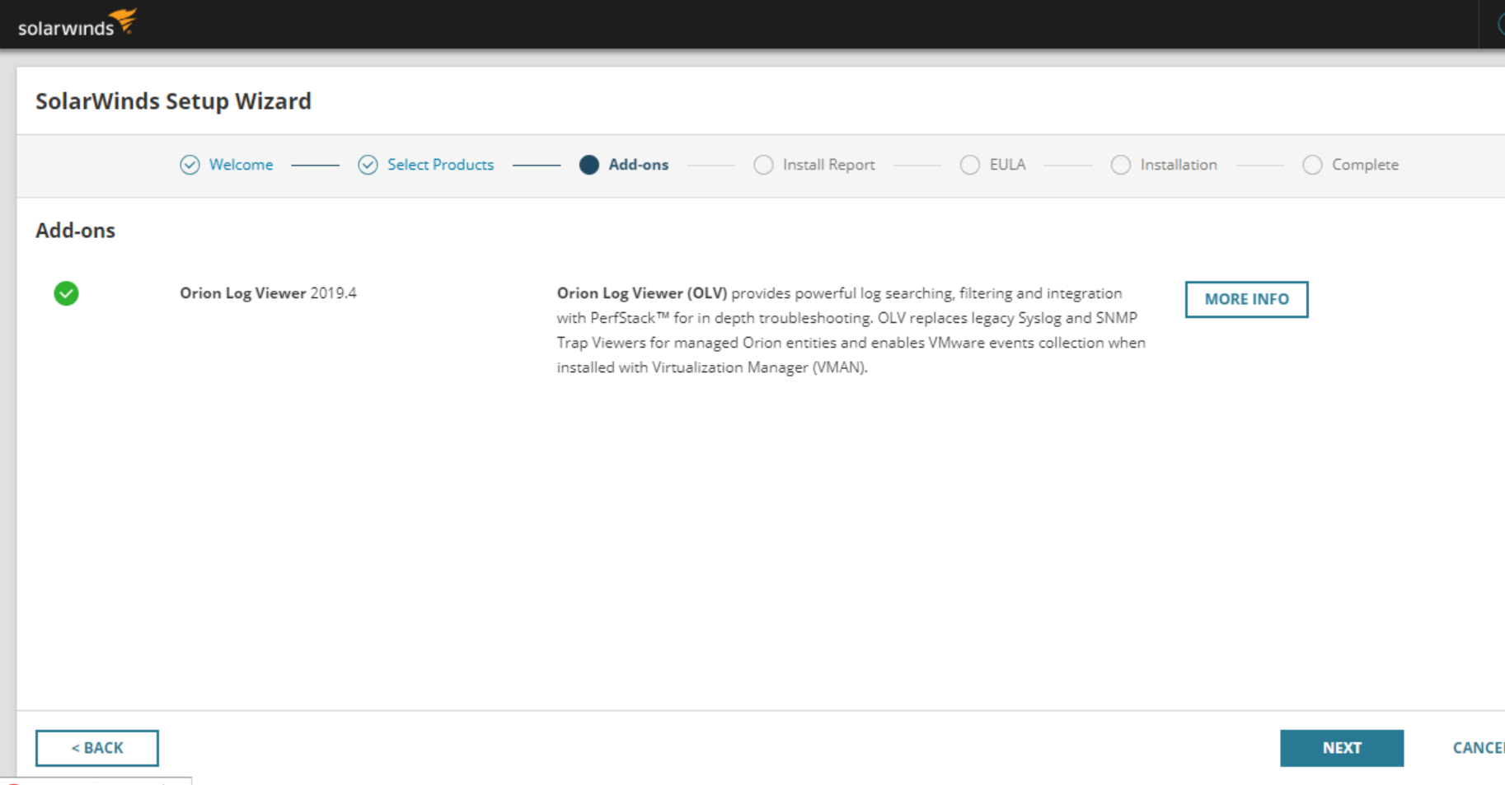This screenshot has width=1505, height=785.
Task: Open the Select Products step label
Action: click(440, 165)
